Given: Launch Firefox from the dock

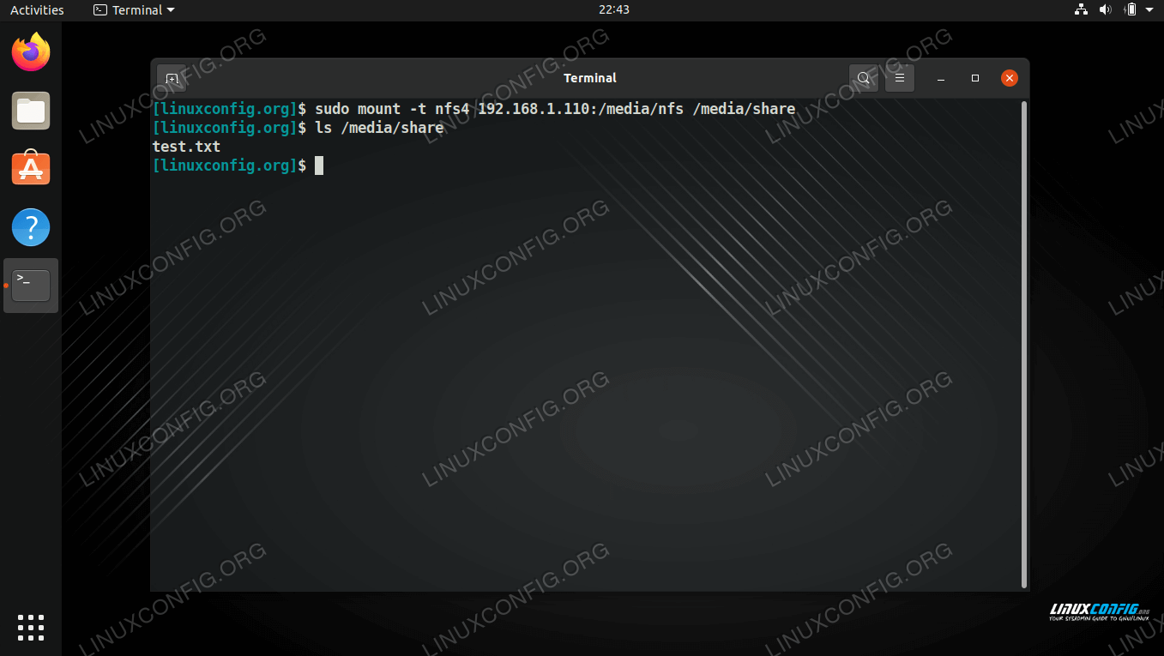Looking at the screenshot, I should [x=31, y=52].
